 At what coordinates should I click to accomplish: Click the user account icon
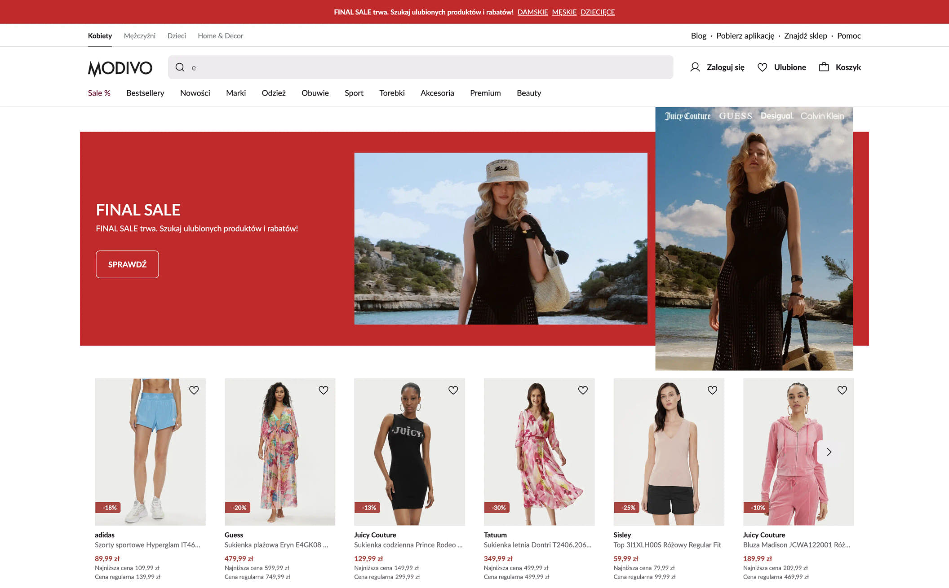695,67
